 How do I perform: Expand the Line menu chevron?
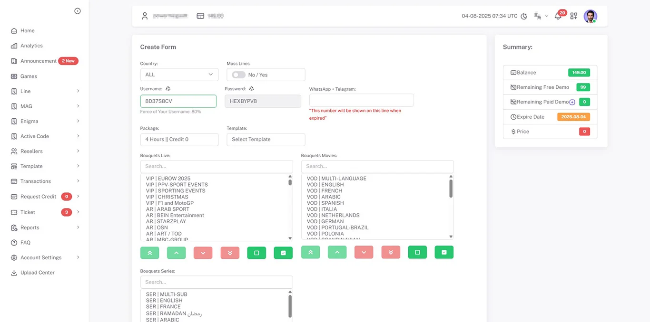(78, 91)
